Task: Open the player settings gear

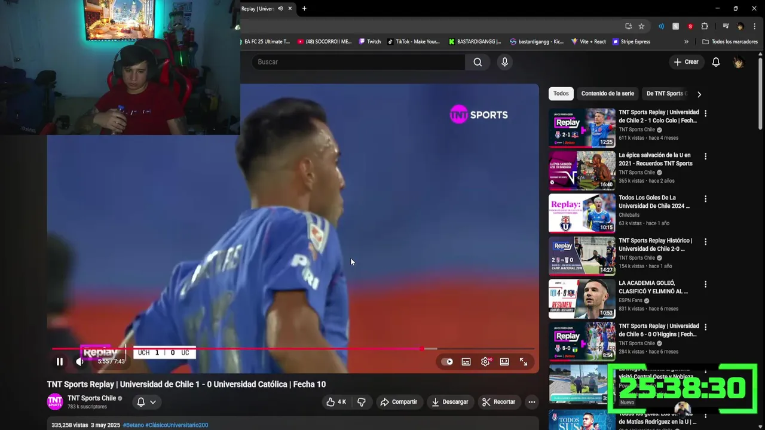Action: pos(485,361)
